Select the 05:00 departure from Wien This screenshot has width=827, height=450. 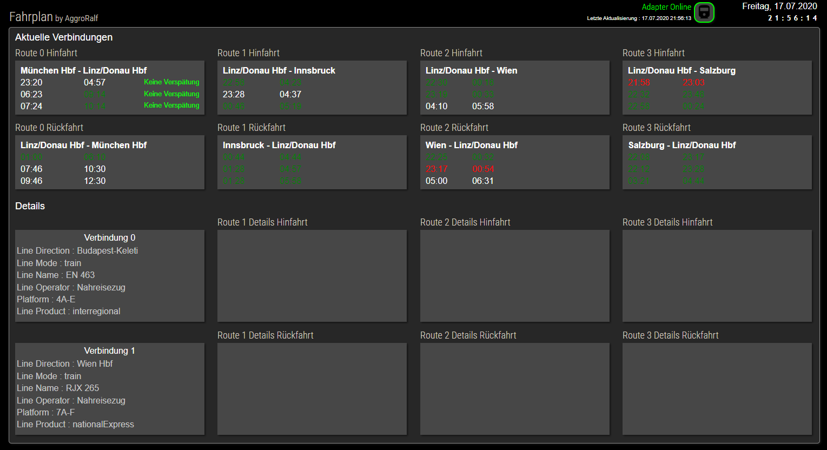(436, 181)
